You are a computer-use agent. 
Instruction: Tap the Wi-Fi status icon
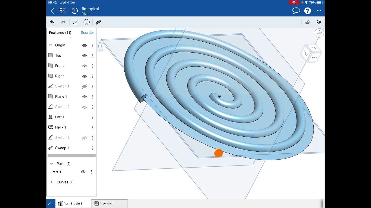pos(306,2)
